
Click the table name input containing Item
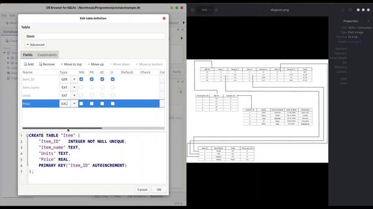(x=94, y=36)
